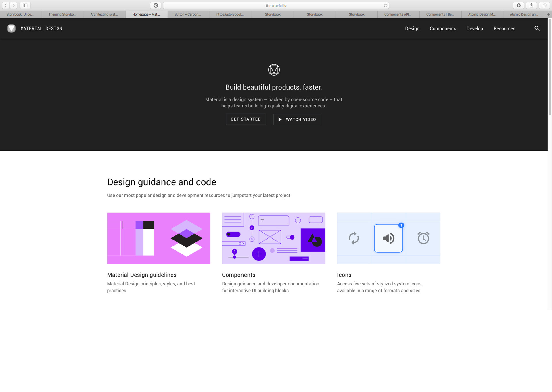Switch to the Theming Storybo... tab
552x392 pixels.
point(63,14)
